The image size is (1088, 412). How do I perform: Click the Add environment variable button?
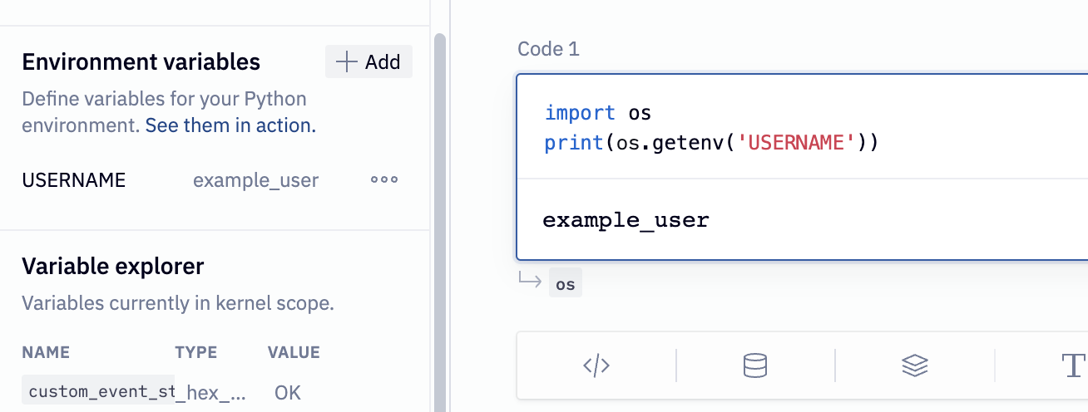tap(368, 62)
